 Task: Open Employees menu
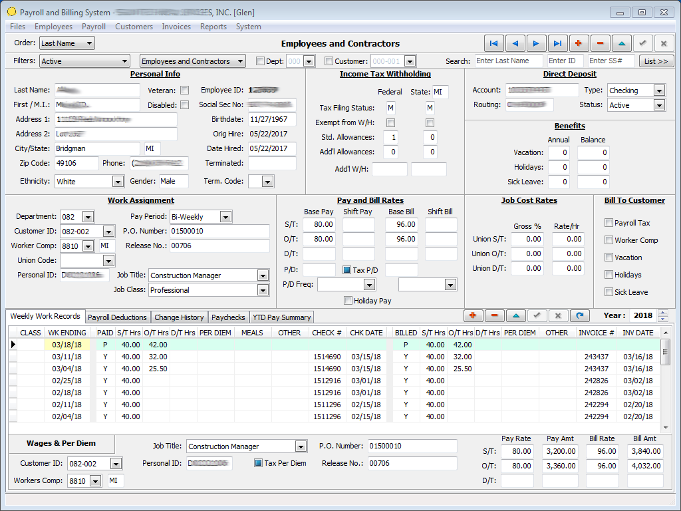[53, 27]
